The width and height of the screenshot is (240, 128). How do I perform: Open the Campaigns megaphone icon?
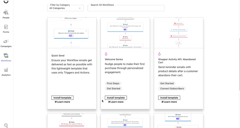click(x=6, y=41)
